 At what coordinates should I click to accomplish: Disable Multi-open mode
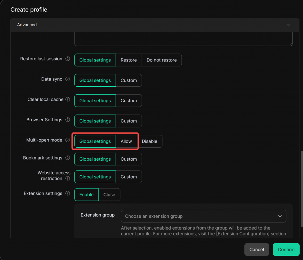coord(149,141)
